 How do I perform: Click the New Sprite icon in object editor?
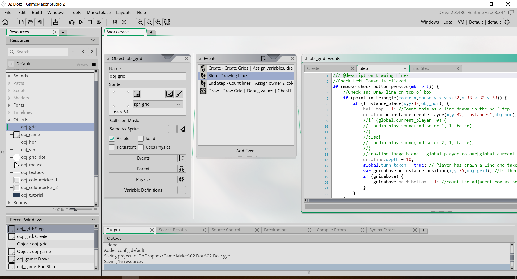[x=137, y=94]
